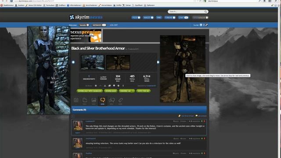Click the warning triangle report icon in actions row
This screenshot has height=158, width=281.
point(105,86)
